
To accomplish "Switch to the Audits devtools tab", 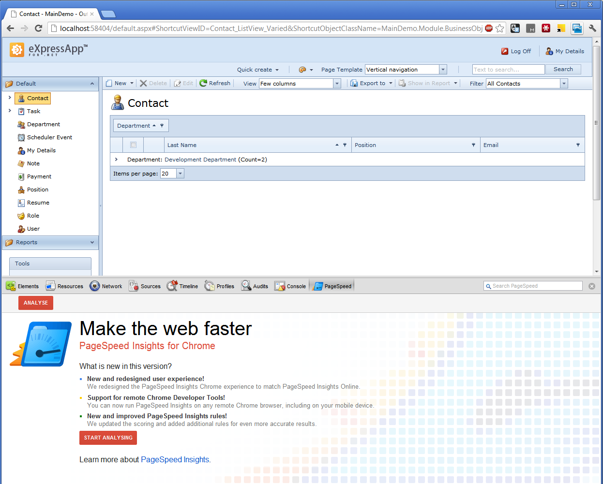I will coord(255,286).
